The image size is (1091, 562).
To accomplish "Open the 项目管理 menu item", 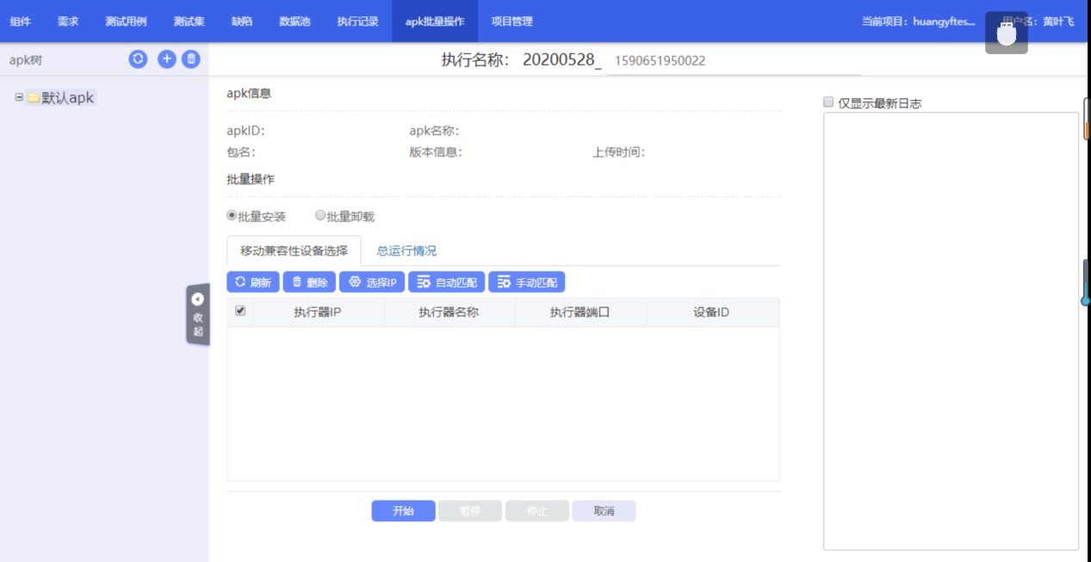I will pyautogui.click(x=511, y=22).
